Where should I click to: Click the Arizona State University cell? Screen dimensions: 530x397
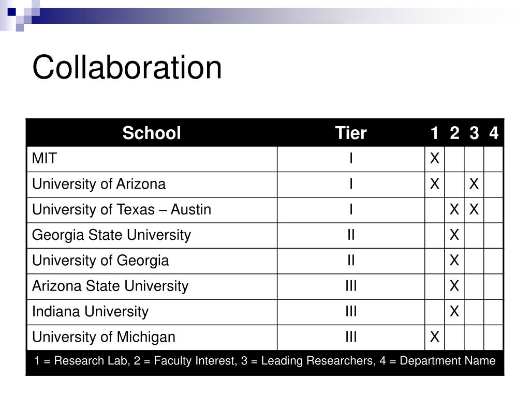coord(152,286)
